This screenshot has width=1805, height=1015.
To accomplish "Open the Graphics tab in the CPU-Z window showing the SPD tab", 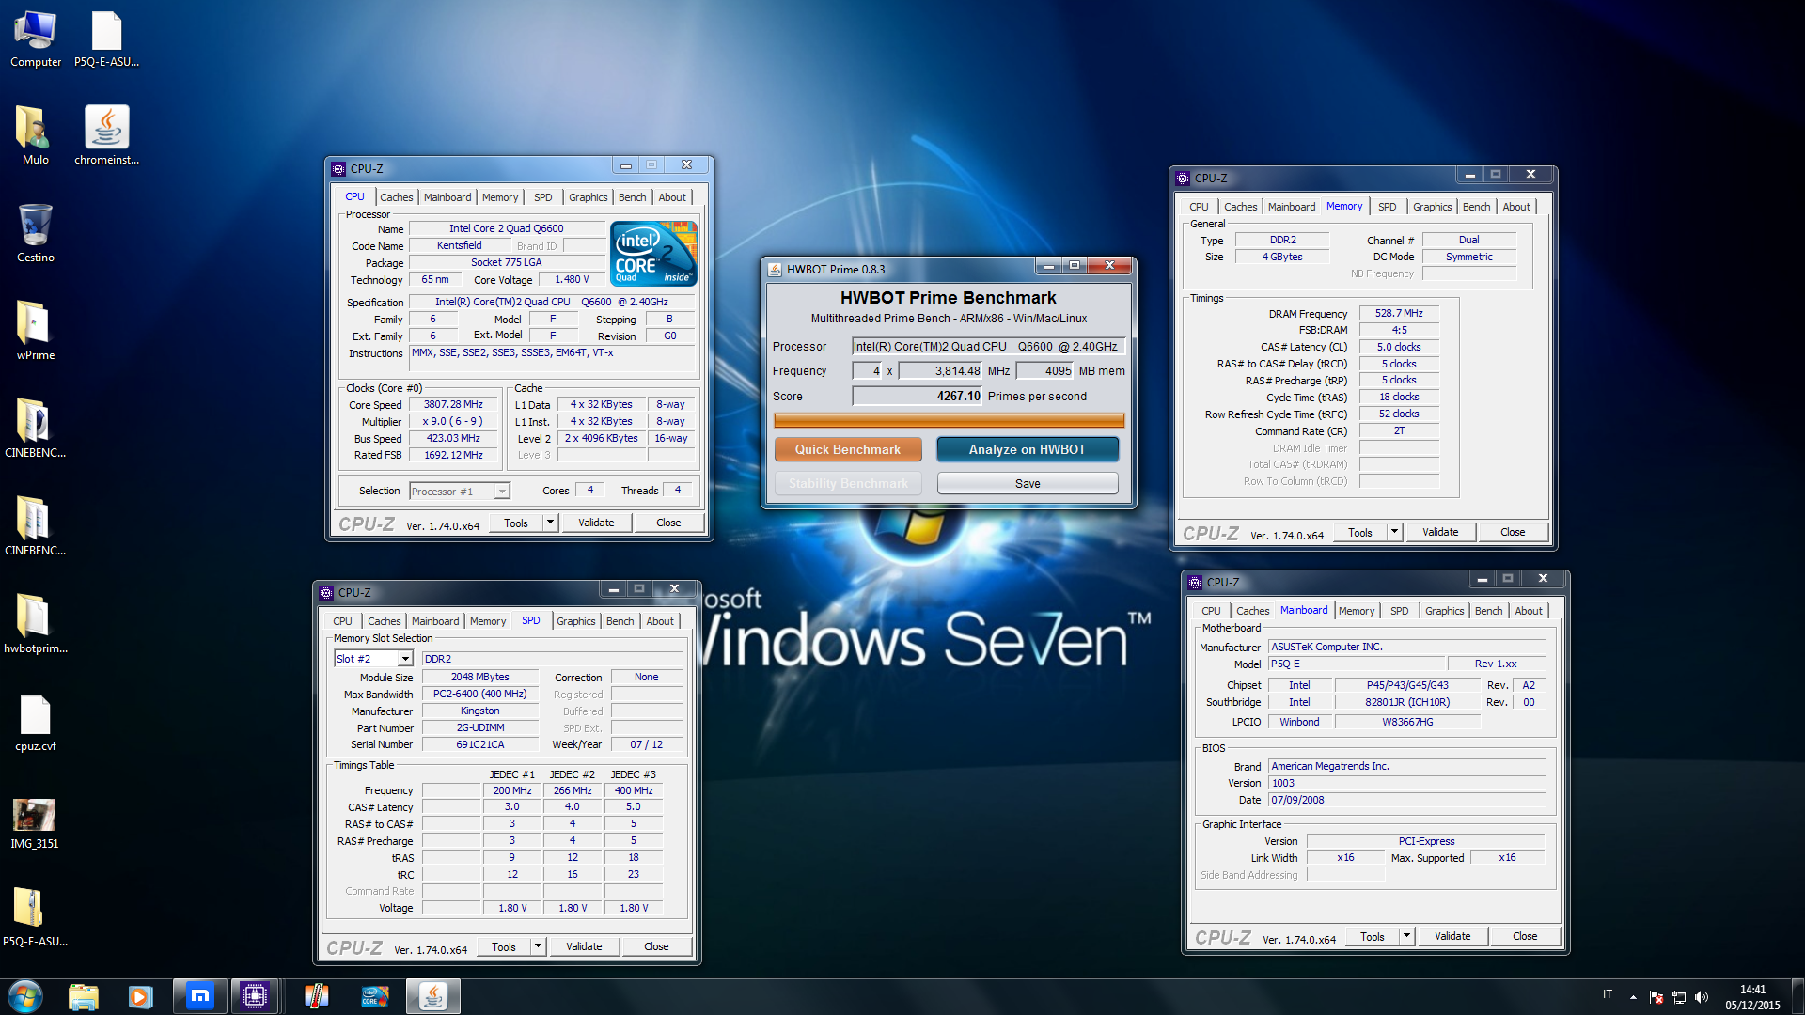I will pyautogui.click(x=575, y=621).
